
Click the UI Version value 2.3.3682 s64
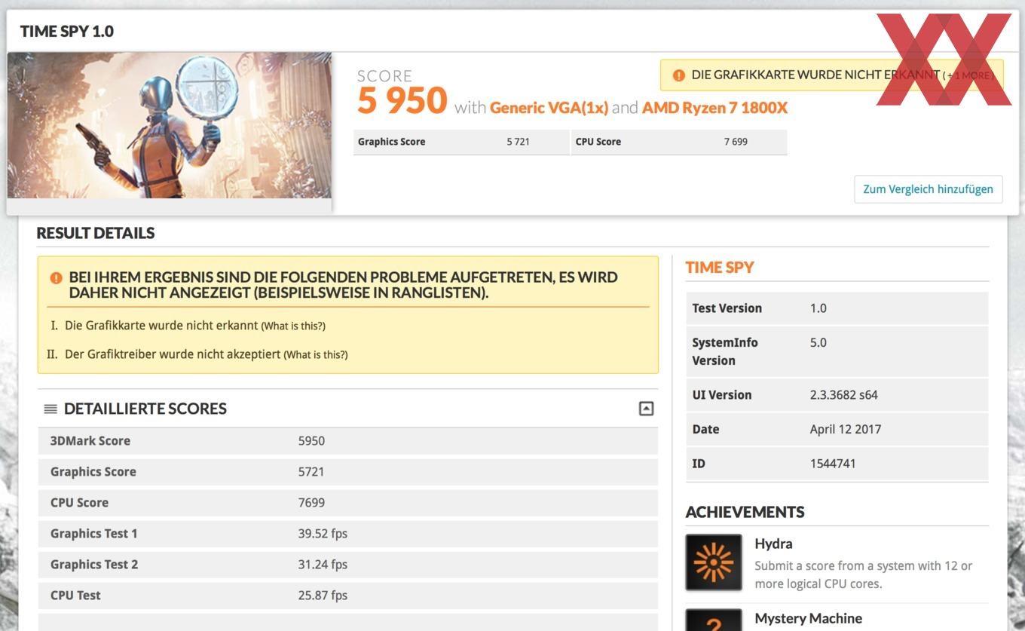[843, 395]
